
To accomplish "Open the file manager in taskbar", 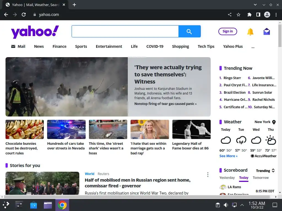I will 48,205.
